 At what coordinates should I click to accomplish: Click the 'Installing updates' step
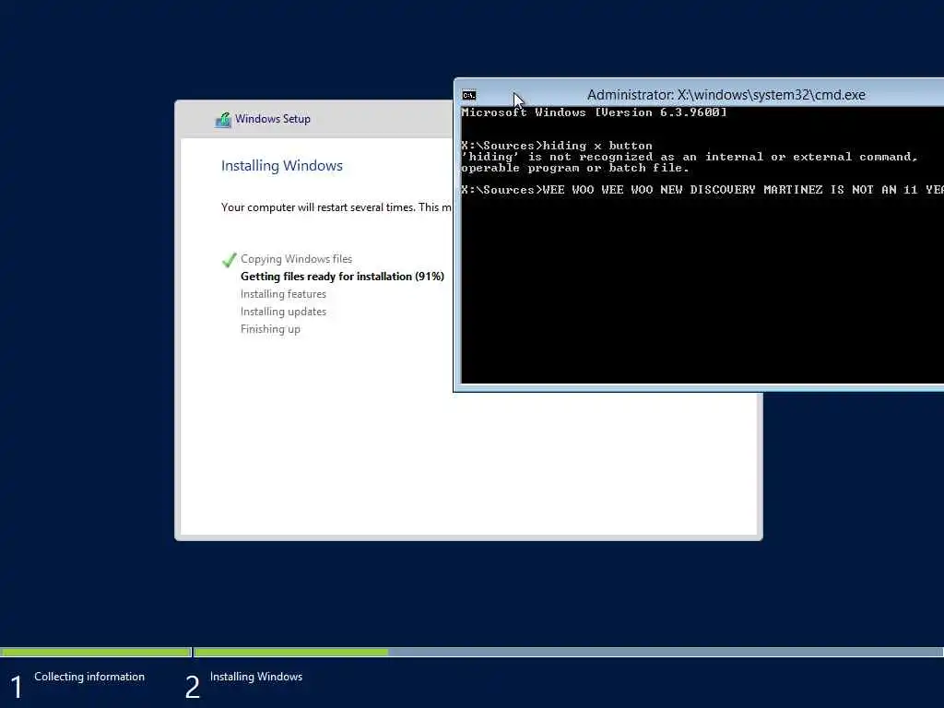(x=283, y=312)
